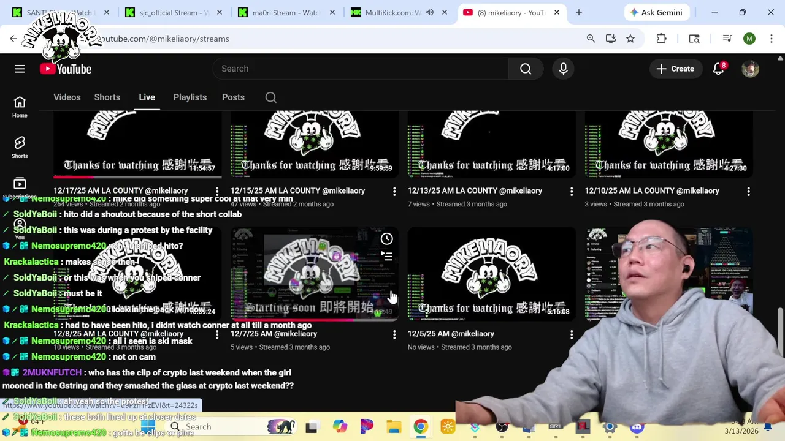This screenshot has height=441, width=785.
Task: Search within the channel using the magnifier icon
Action: (270, 97)
